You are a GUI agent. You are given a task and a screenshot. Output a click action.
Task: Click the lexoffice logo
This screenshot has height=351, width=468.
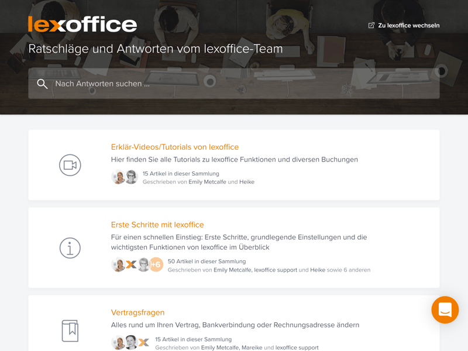[x=82, y=24]
